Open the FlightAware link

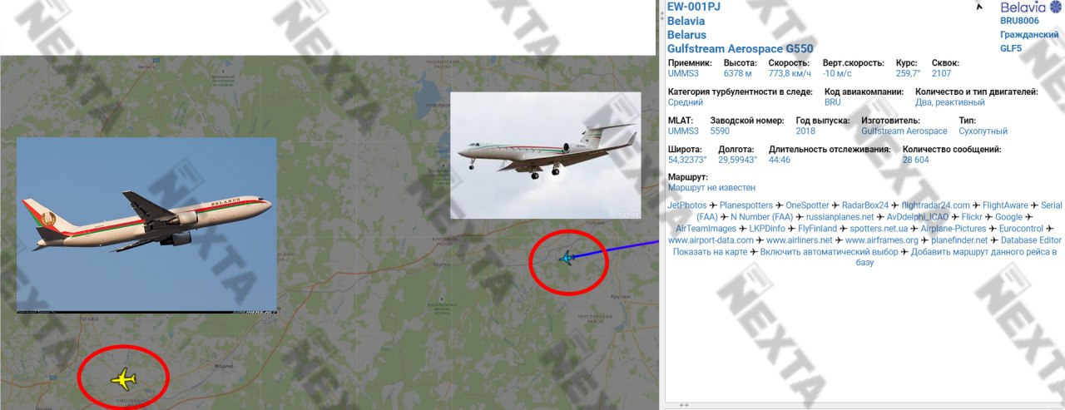point(1006,205)
